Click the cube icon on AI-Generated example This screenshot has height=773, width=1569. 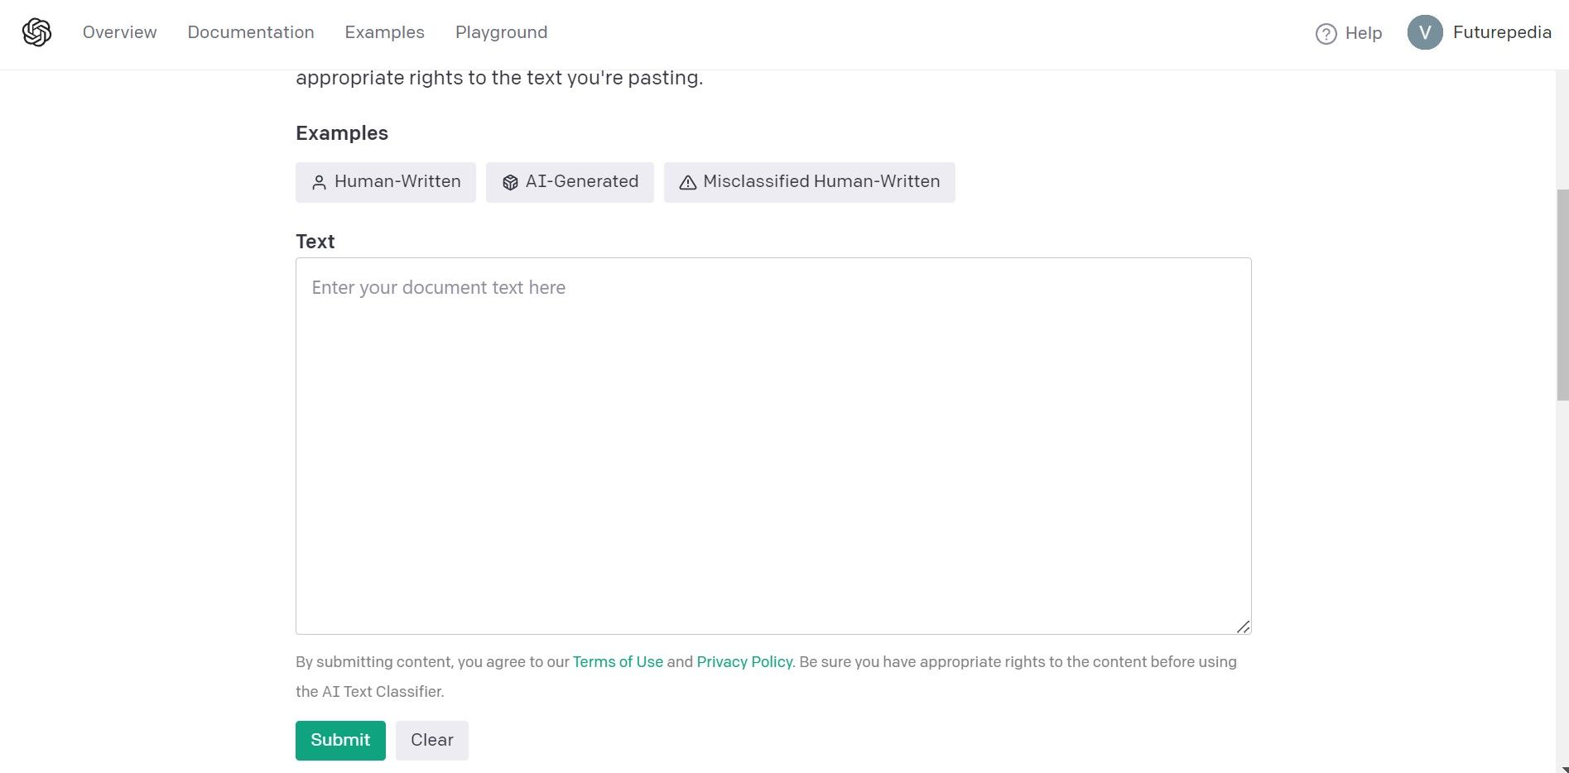coord(510,182)
